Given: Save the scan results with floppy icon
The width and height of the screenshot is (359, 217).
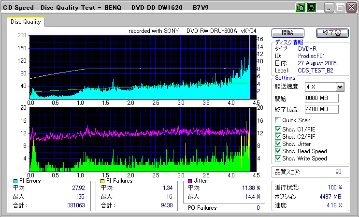Looking at the screenshot, I should pos(311,8).
